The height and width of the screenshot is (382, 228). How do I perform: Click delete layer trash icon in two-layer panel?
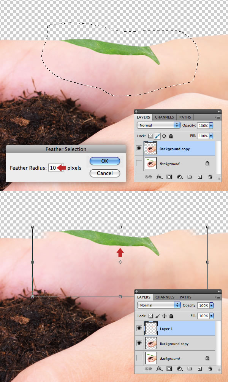click(210, 177)
